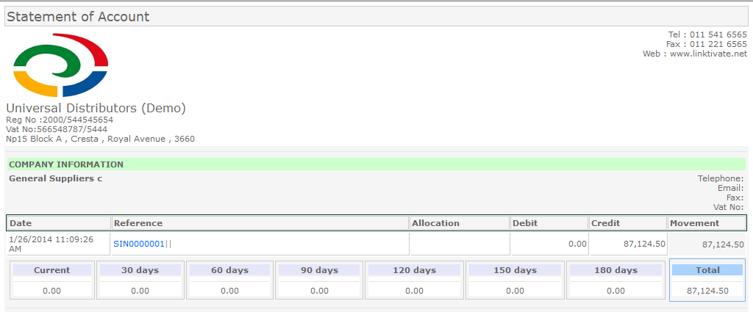Click the Telephone: label in company info
Viewport: 753px width, 312px height.
(x=721, y=179)
